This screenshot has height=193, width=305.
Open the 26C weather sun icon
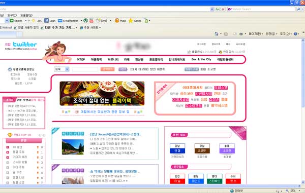coord(34,21)
